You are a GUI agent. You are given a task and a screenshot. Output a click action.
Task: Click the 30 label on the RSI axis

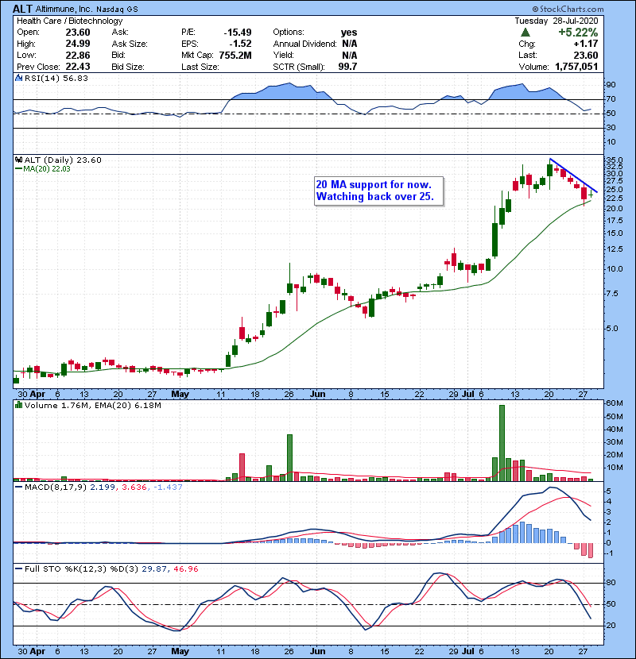(611, 127)
